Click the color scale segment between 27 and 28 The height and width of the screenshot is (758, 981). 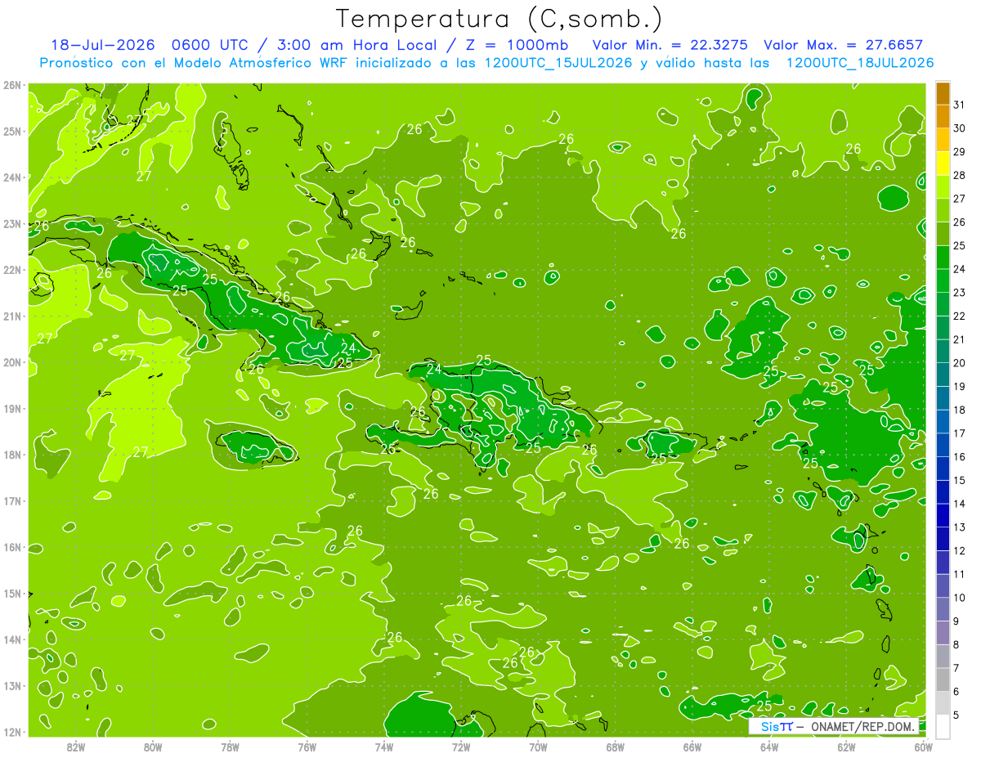943,186
